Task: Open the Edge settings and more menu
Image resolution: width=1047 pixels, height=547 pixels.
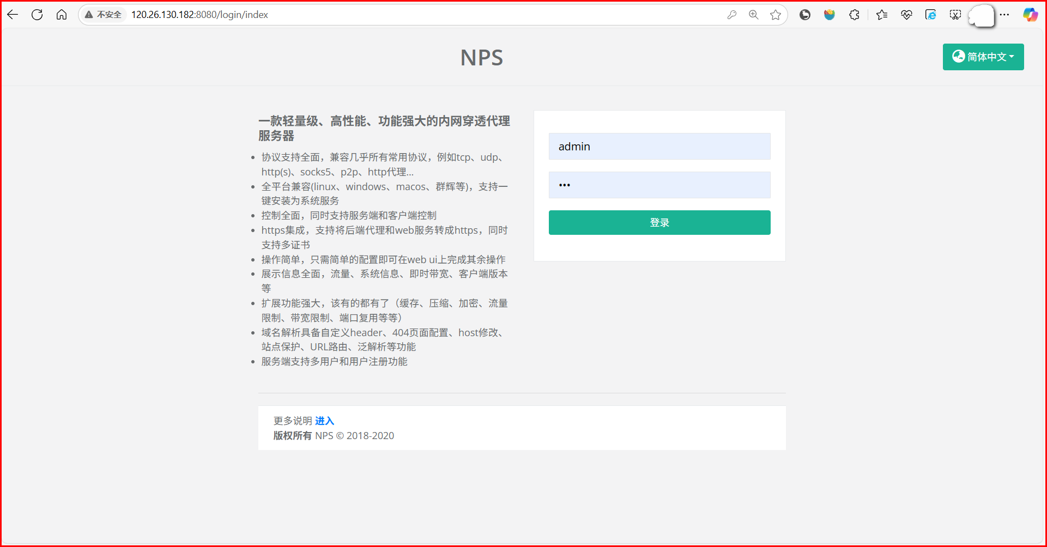Action: pyautogui.click(x=1004, y=15)
